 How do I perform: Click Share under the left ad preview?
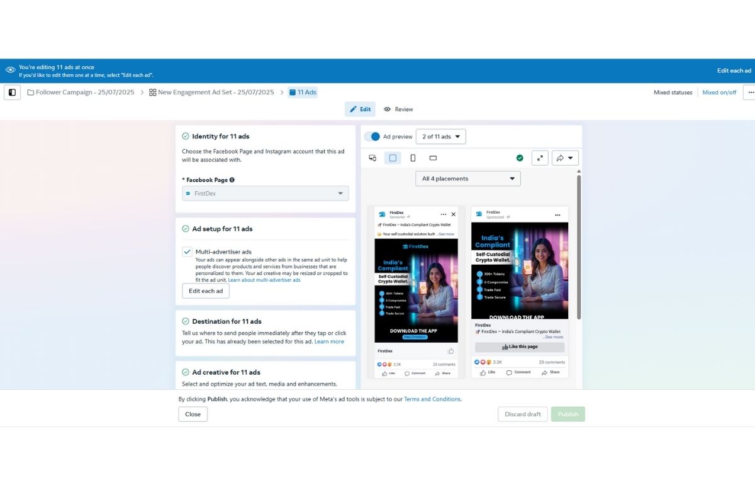tap(442, 373)
